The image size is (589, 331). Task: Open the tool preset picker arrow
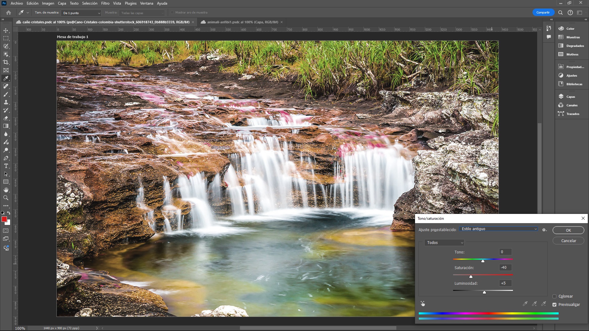28,13
